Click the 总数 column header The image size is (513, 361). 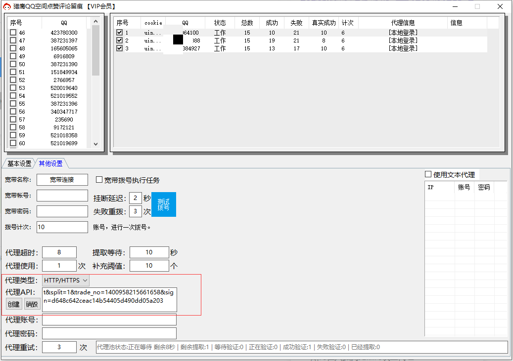point(247,23)
